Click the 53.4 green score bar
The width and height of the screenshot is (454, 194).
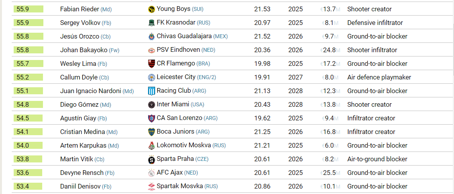click(x=28, y=187)
